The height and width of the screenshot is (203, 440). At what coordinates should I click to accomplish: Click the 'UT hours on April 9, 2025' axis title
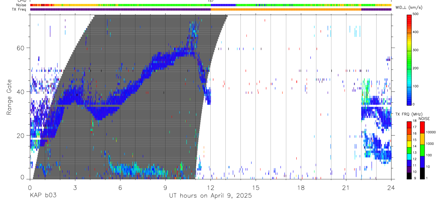[x=211, y=196]
